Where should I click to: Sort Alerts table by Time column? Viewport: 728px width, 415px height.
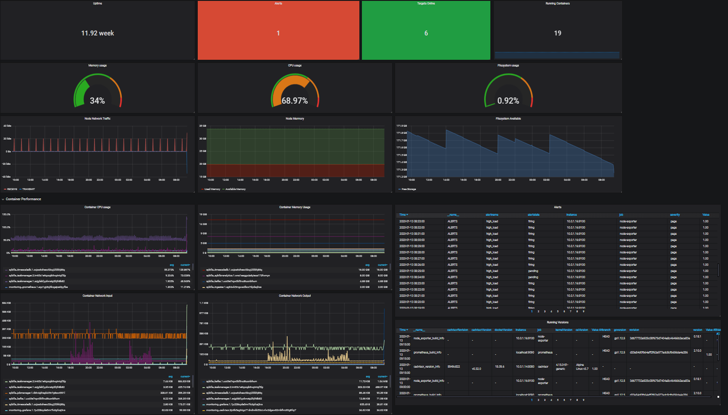click(404, 215)
